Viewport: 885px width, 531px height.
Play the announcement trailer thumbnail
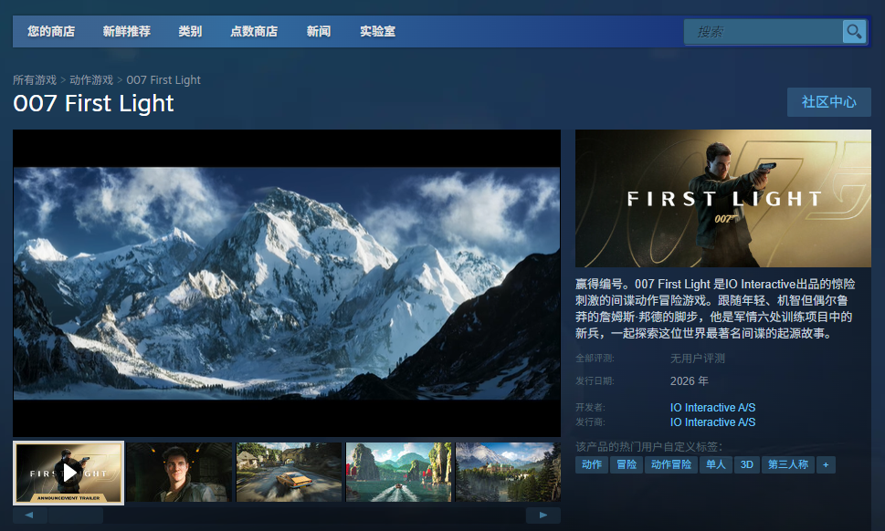click(x=68, y=473)
